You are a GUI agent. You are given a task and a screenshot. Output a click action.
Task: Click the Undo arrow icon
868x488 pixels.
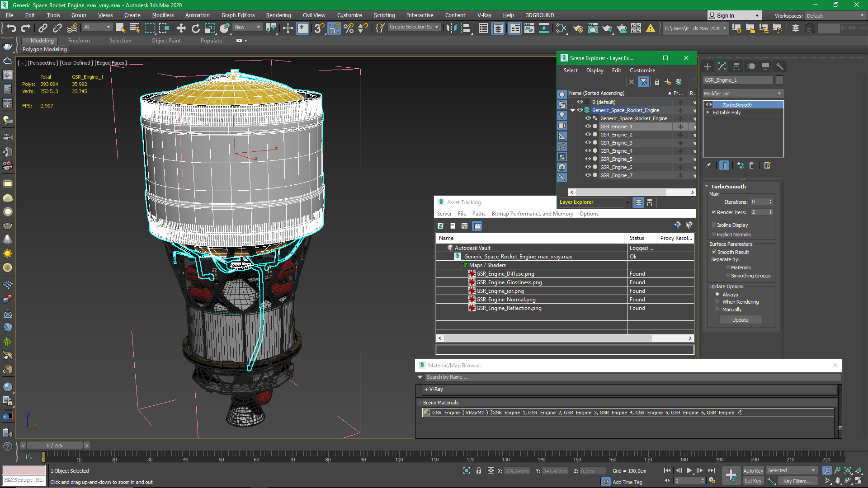tap(11, 28)
